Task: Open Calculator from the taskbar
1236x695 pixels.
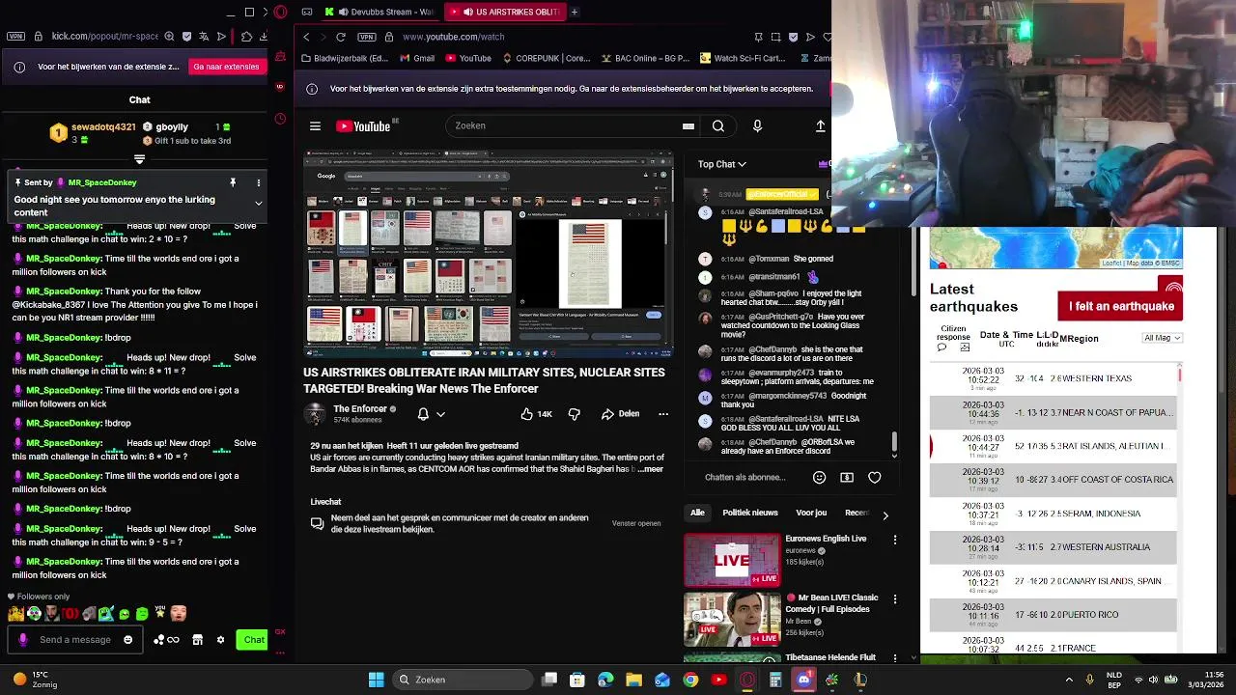Action: pos(775,680)
